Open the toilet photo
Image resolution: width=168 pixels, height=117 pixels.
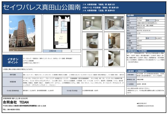(x=92, y=59)
